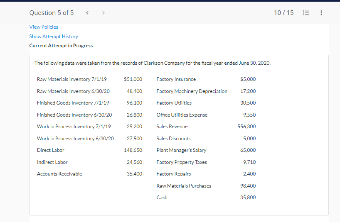The width and height of the screenshot is (340, 222).
Task: Click the Direct Labor row label
Action: (x=51, y=150)
